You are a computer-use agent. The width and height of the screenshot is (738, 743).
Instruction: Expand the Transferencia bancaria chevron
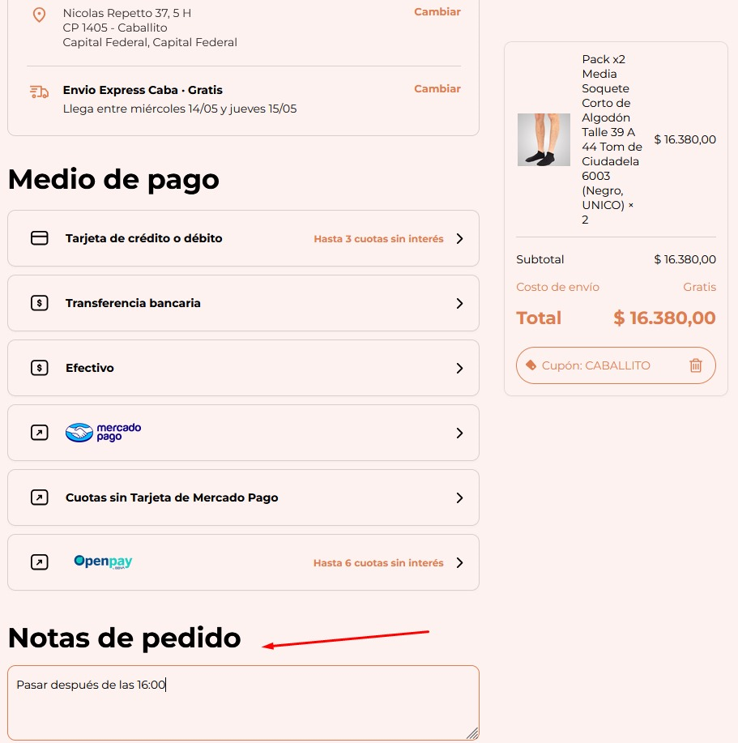(459, 303)
